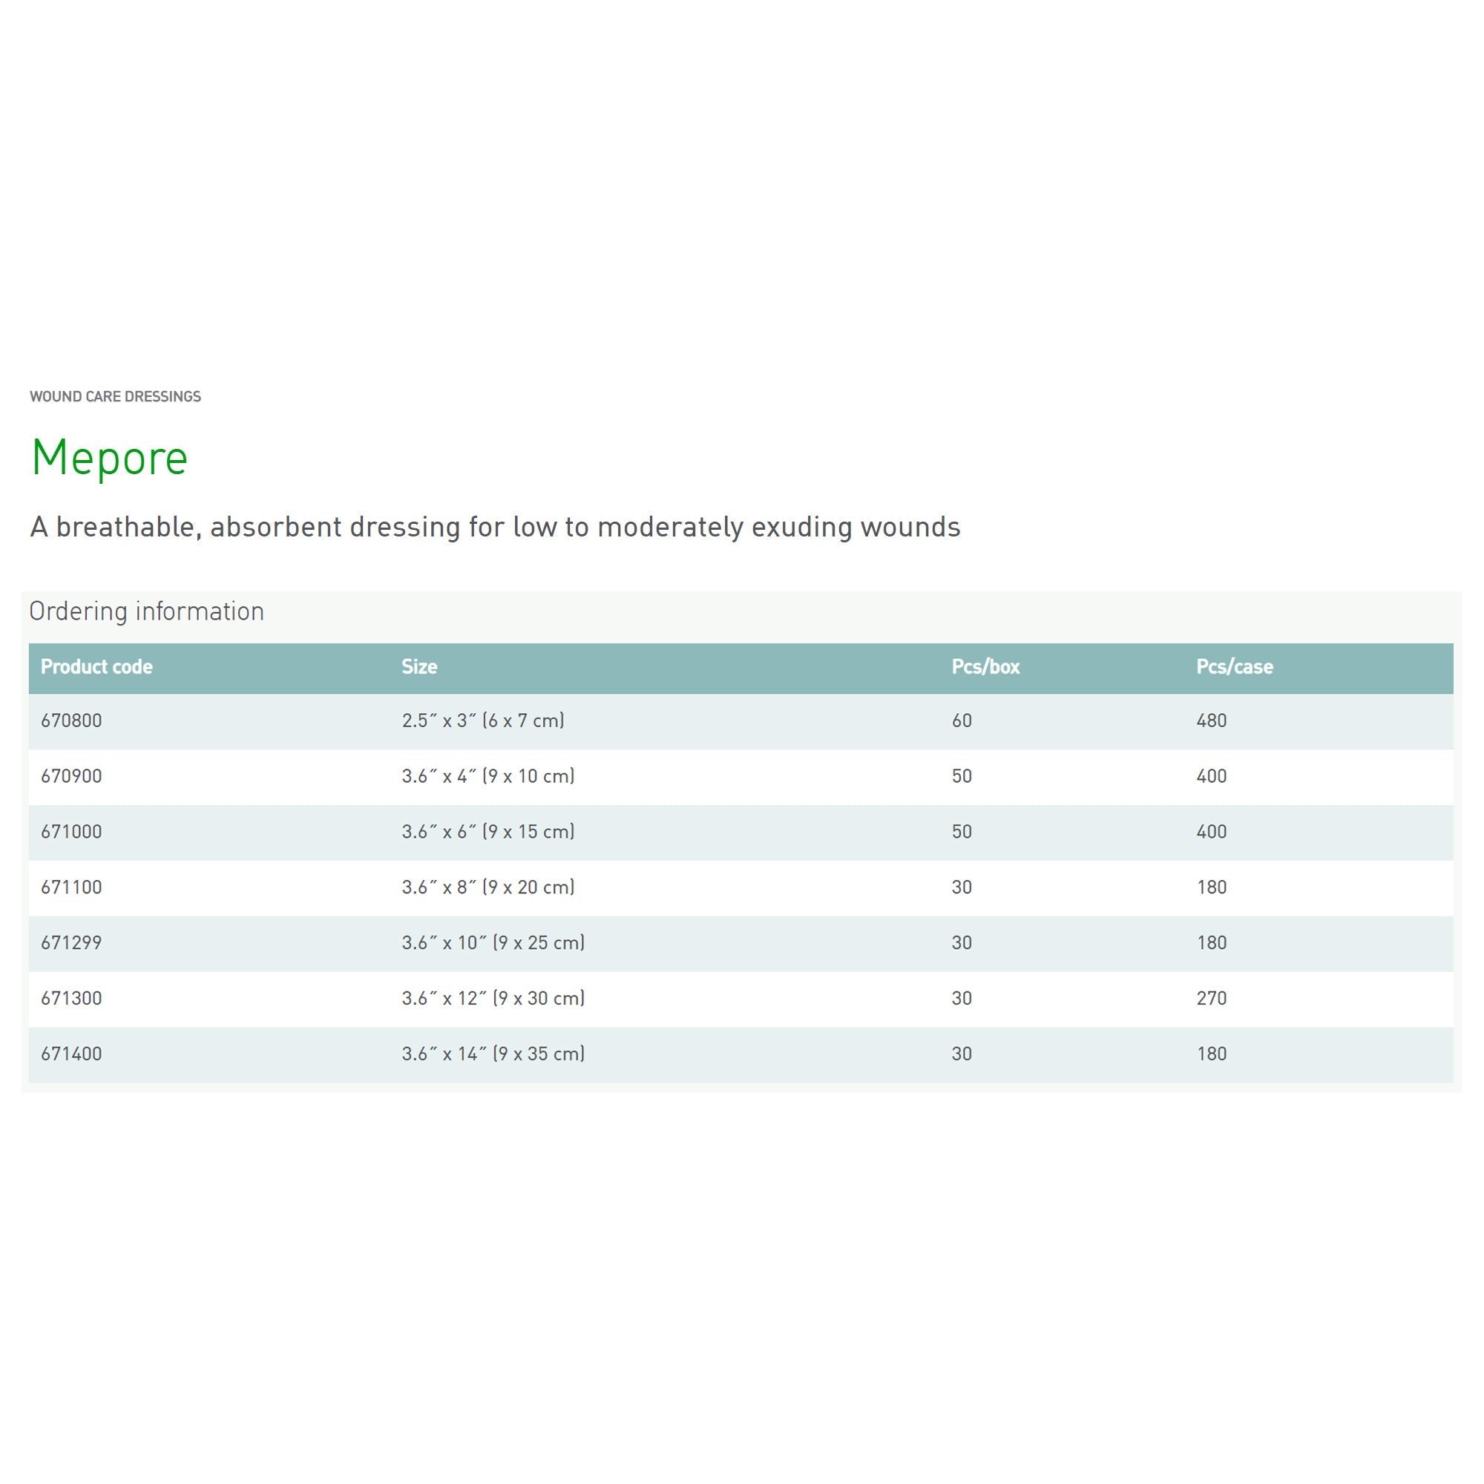
Task: Click the 60 Pcs/box value
Action: pos(961,720)
